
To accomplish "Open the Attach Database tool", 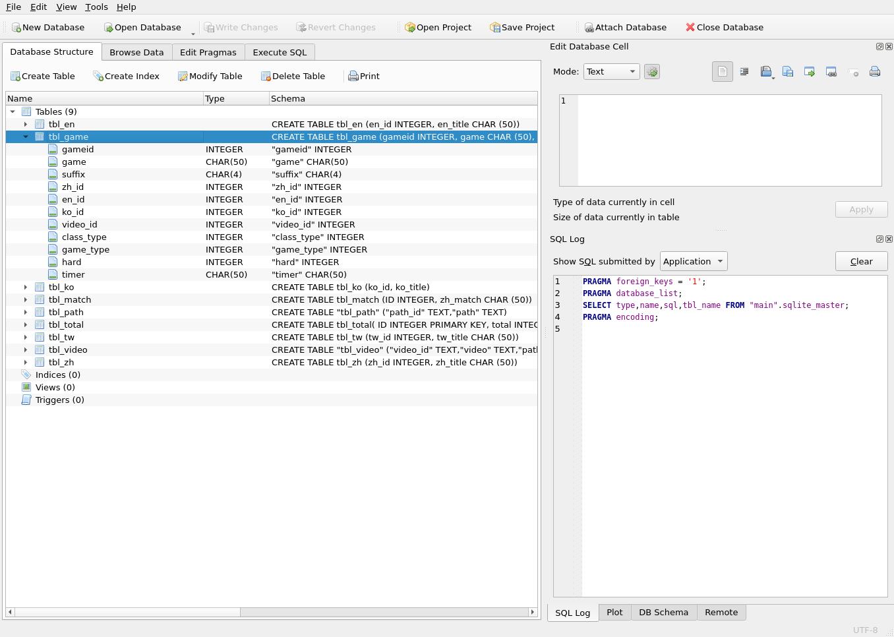I will [x=625, y=28].
